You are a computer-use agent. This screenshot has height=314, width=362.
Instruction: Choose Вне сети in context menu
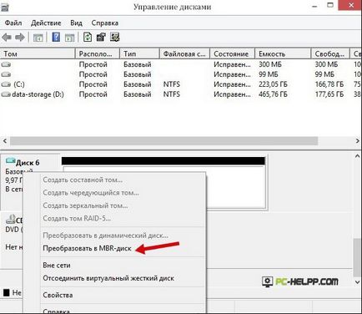pos(57,266)
